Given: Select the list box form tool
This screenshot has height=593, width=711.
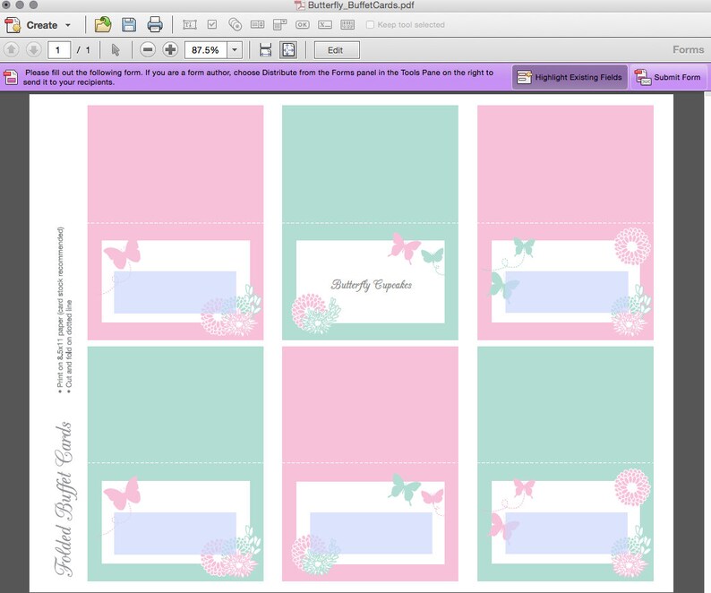Looking at the screenshot, I should 257,24.
